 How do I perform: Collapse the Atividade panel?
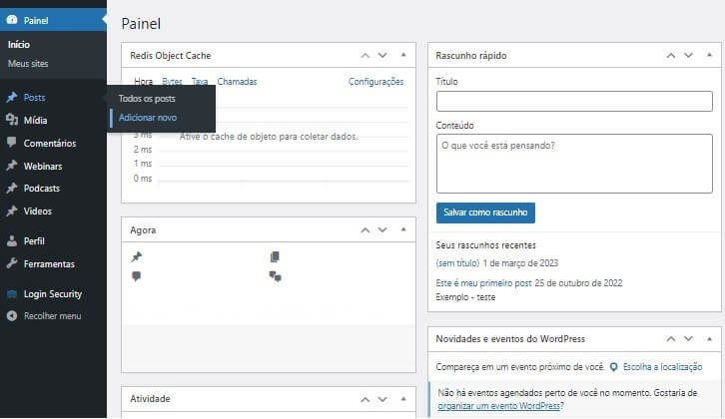pyautogui.click(x=403, y=399)
